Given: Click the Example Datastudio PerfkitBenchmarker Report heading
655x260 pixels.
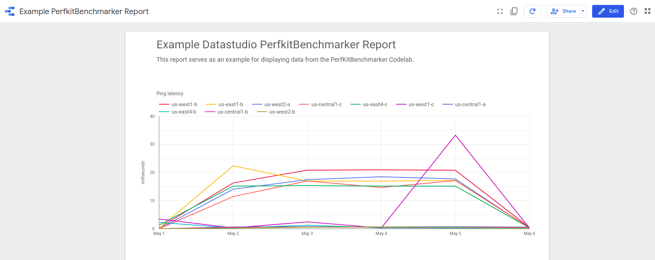Looking at the screenshot, I should coord(276,45).
